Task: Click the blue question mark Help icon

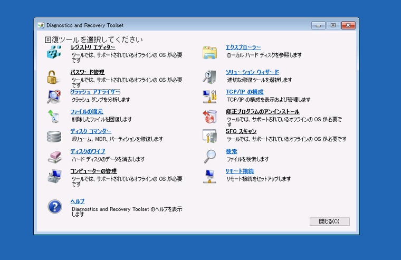Action: pyautogui.click(x=55, y=207)
